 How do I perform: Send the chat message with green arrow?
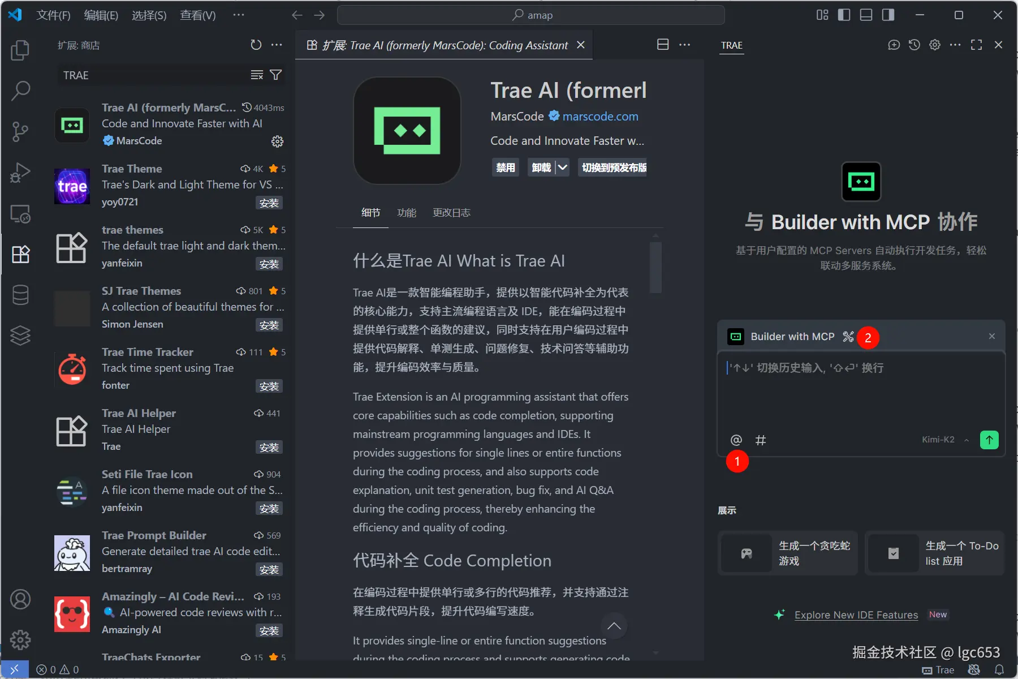989,440
